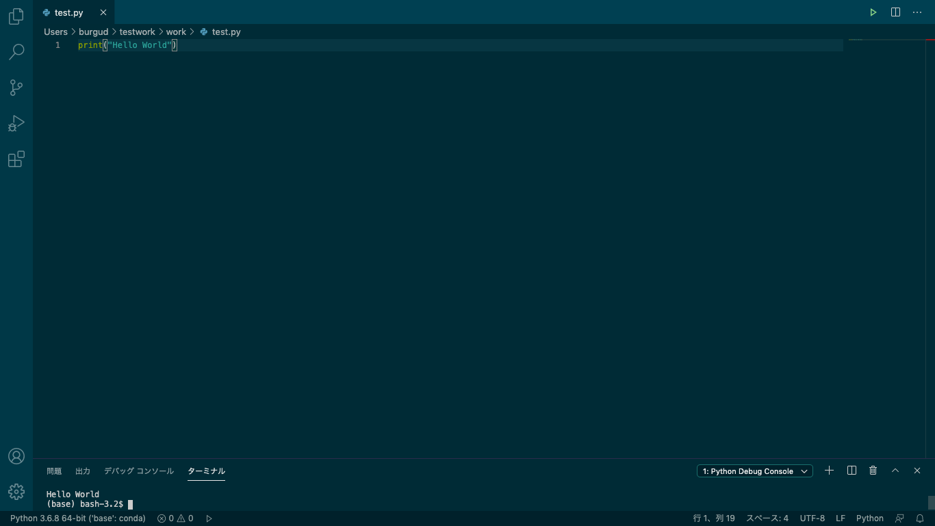935x526 pixels.
Task: Change language mode Python in status bar
Action: 870,518
